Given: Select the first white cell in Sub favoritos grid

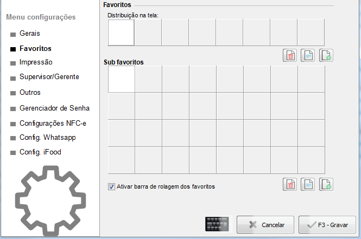Looking at the screenshot, I should 122,79.
